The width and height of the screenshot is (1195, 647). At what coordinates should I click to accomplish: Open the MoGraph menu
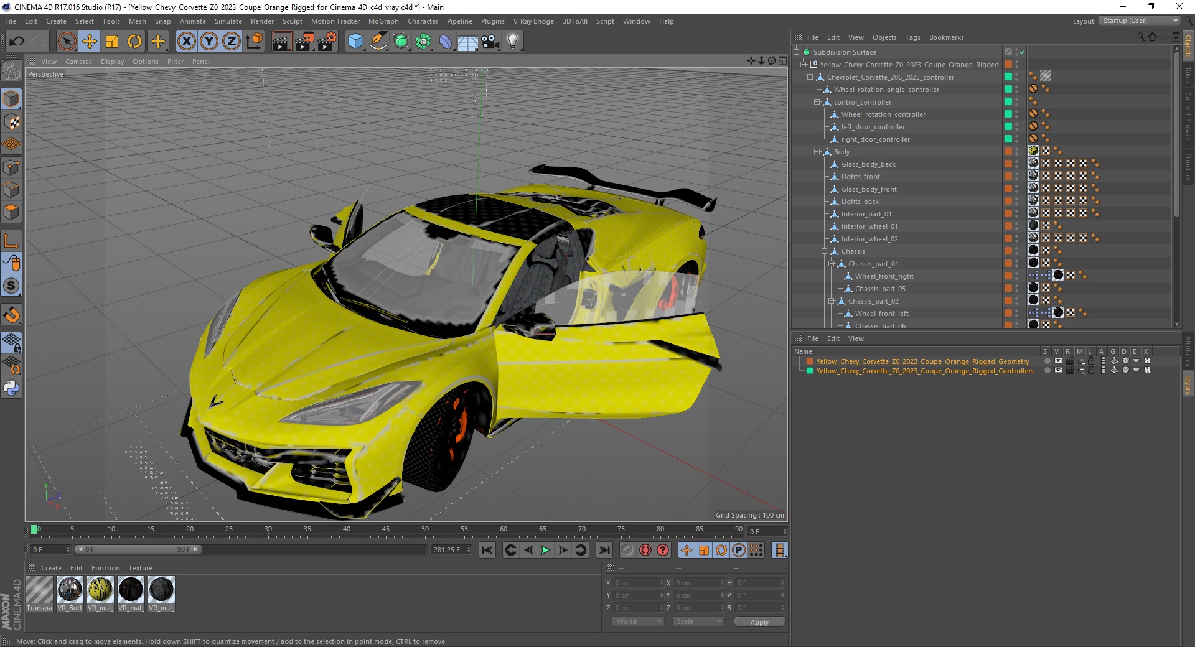pos(383,21)
